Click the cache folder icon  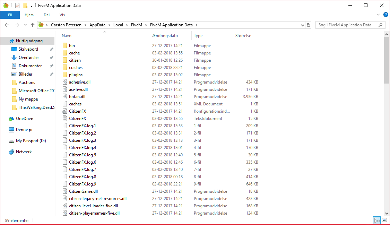tap(65, 53)
